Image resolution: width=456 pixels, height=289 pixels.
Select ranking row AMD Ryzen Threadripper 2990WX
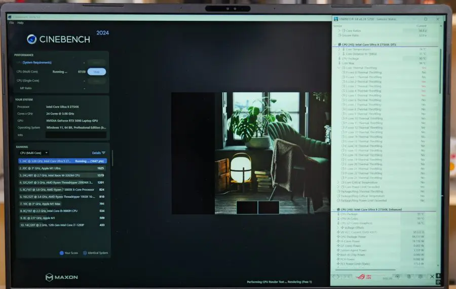(62, 183)
